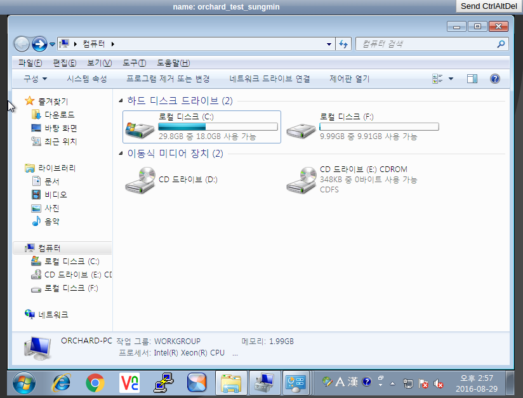Screen dimensions: 523x398
Task: Collapse the 하드 디스크 드라이브 group
Action: click(x=121, y=100)
